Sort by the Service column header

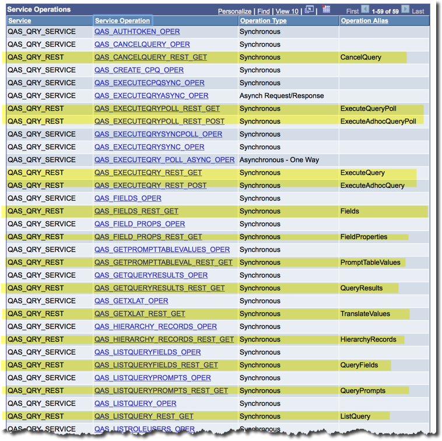[20, 20]
